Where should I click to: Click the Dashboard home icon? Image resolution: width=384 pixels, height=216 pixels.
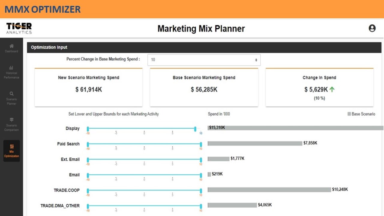pyautogui.click(x=11, y=46)
